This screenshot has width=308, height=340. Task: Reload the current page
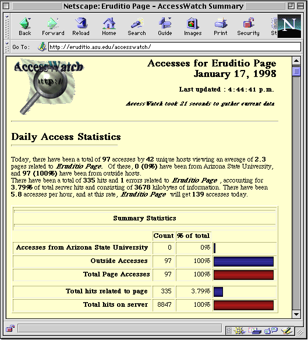[81, 27]
